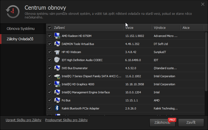Click the DAEMON Tools Virtual Bus device icon
Image resolution: width=208 pixels, height=130 pixels.
click(57, 44)
